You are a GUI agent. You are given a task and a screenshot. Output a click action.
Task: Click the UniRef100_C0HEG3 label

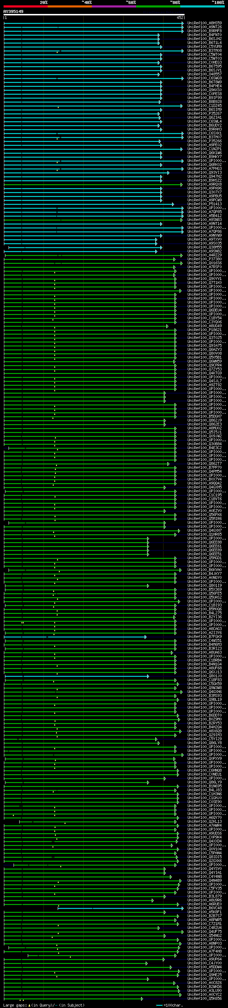(204, 62)
